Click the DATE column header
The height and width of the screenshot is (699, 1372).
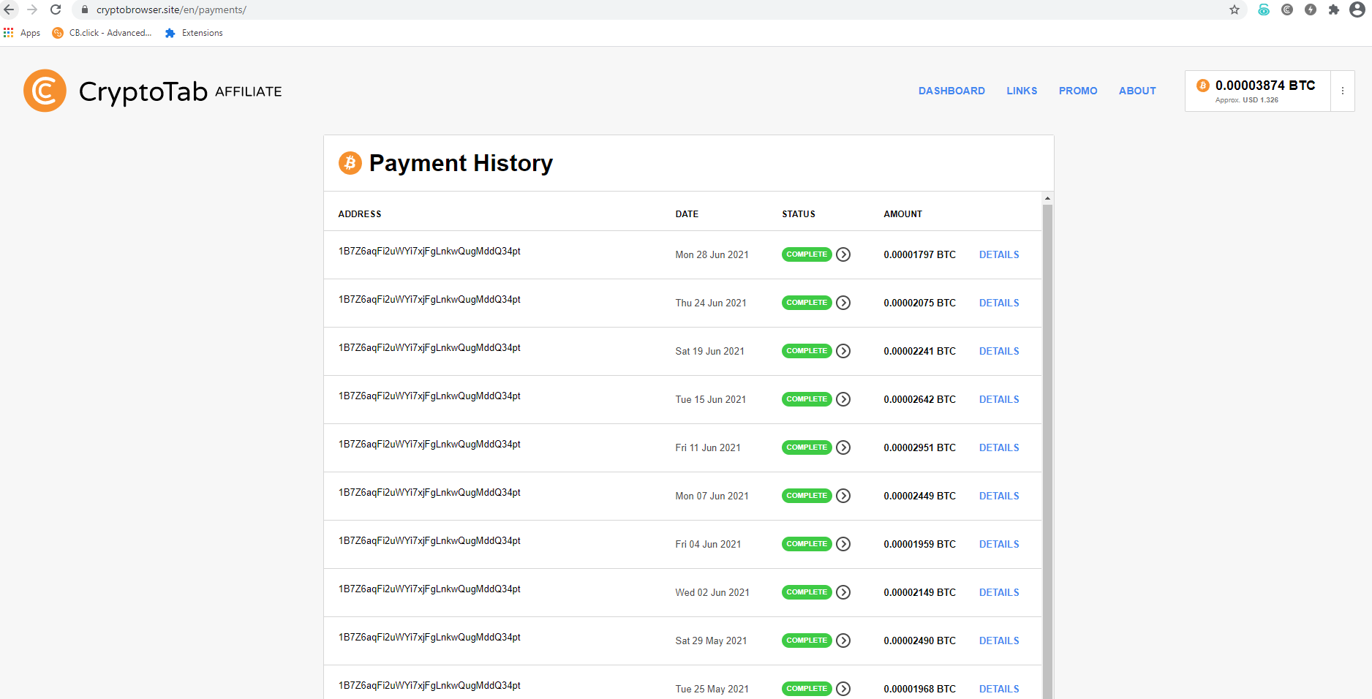687,214
